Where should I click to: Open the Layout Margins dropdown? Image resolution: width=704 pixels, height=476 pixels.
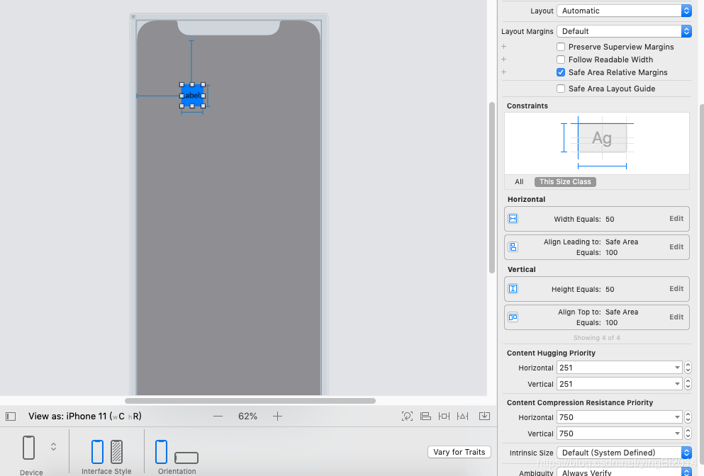click(624, 31)
